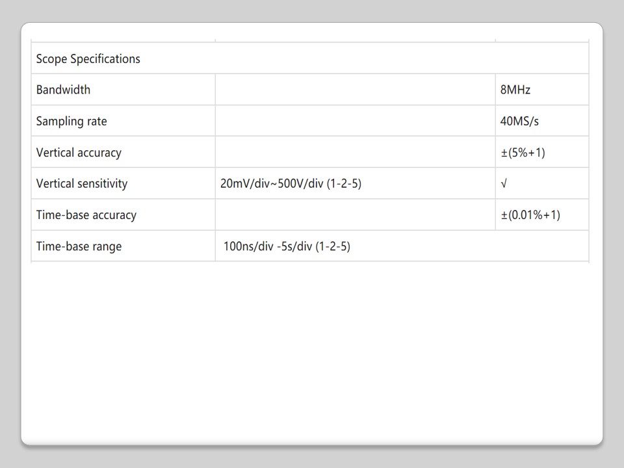
Task: Click the empty middle cell in Sampling rate row
Action: [x=355, y=122]
